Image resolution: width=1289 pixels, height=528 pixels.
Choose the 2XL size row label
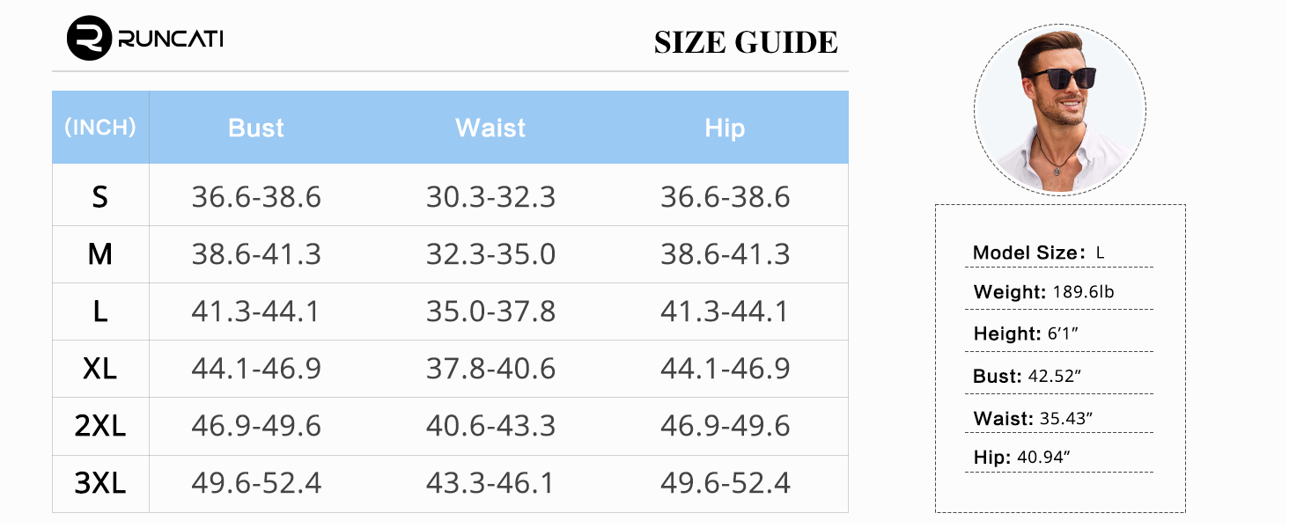(100, 426)
